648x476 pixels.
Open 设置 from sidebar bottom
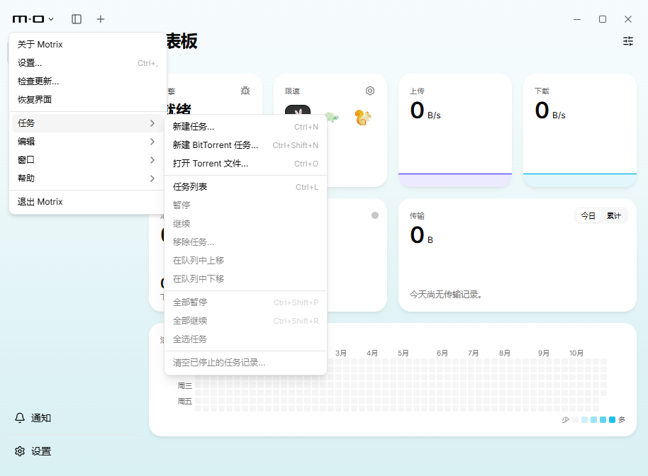tap(41, 451)
